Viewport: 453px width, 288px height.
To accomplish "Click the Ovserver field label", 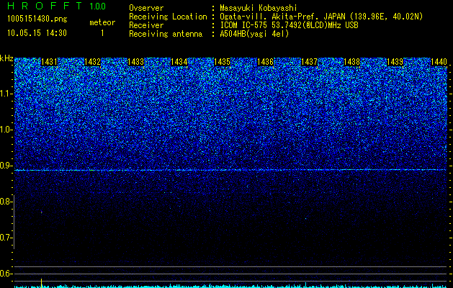I will click(146, 8).
